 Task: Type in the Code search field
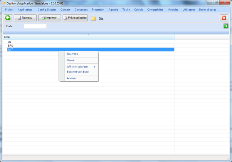click(x=35, y=26)
